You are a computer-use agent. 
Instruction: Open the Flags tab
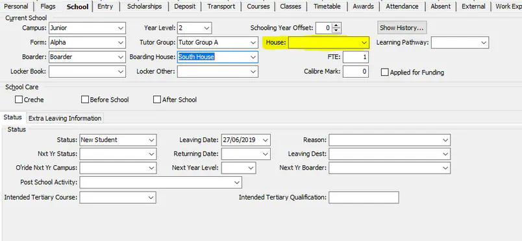(x=48, y=6)
